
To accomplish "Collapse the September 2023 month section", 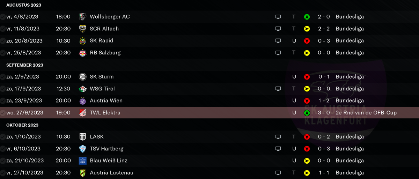I will click(25, 65).
